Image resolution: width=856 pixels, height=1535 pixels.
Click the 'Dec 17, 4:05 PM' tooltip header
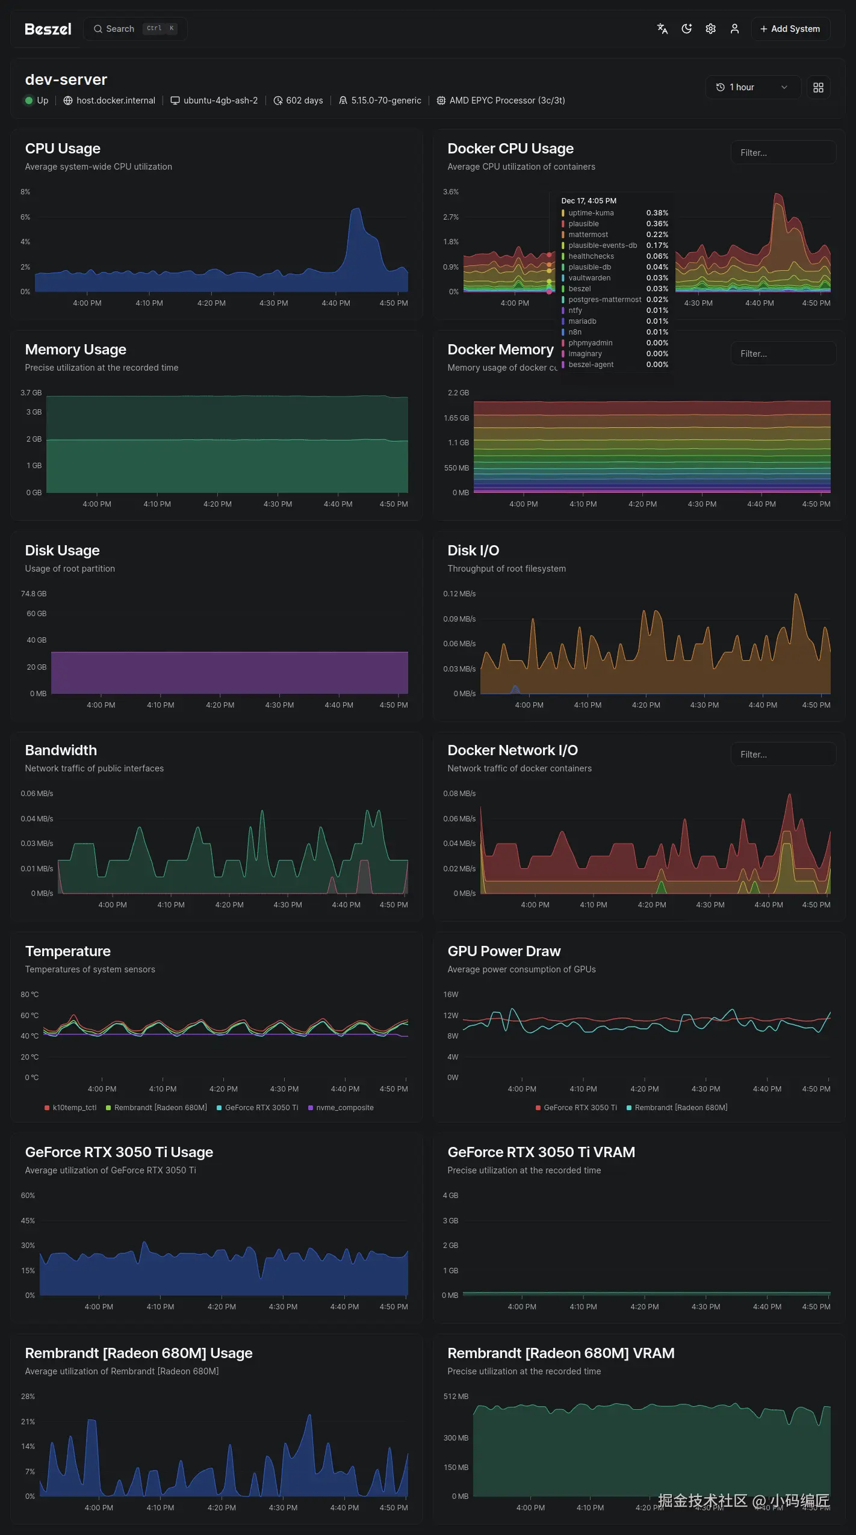pyautogui.click(x=589, y=201)
